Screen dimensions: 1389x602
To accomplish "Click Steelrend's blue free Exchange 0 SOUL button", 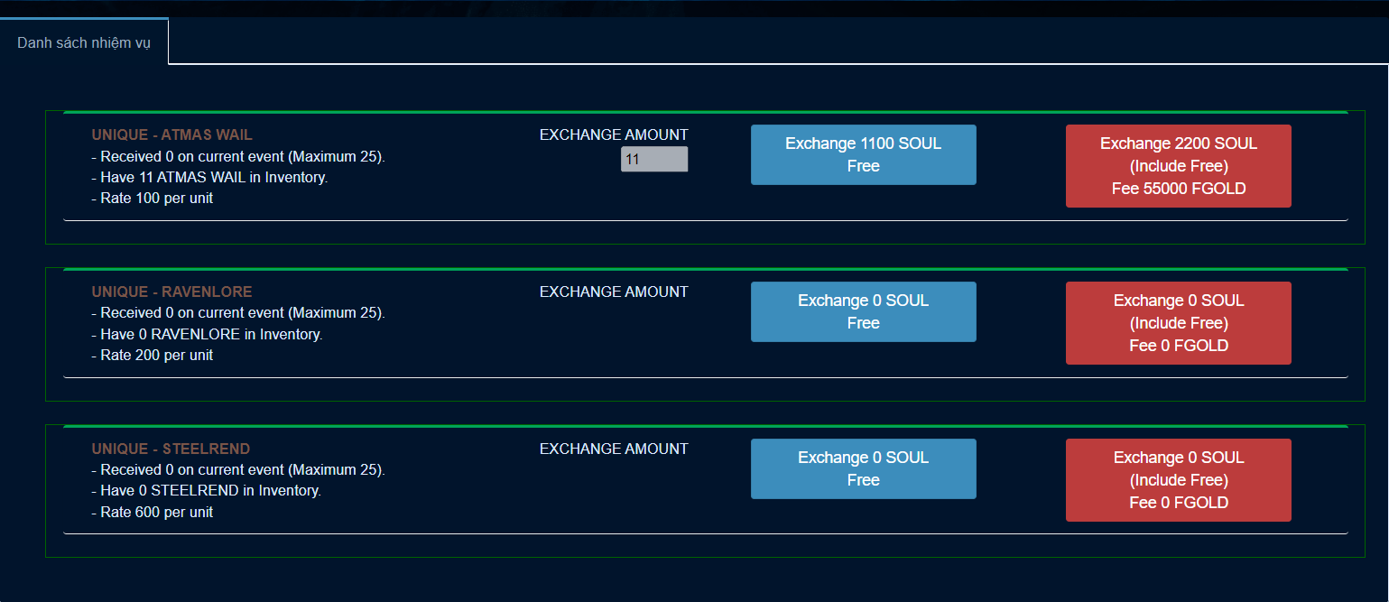I will click(863, 468).
